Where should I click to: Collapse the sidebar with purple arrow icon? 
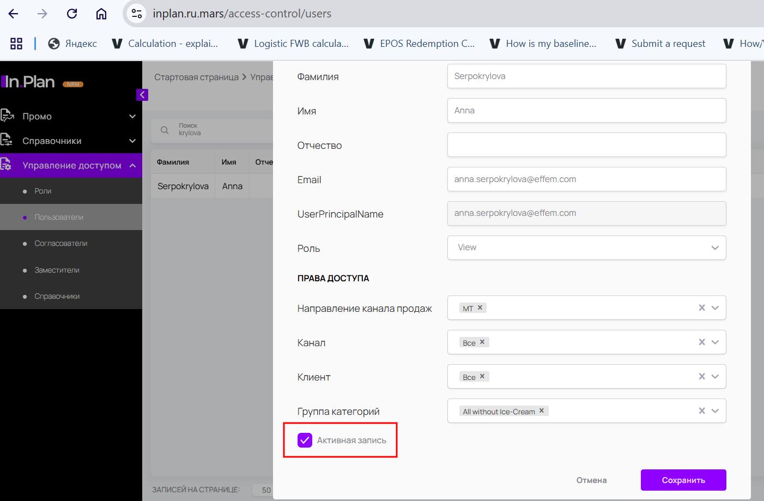click(x=142, y=95)
